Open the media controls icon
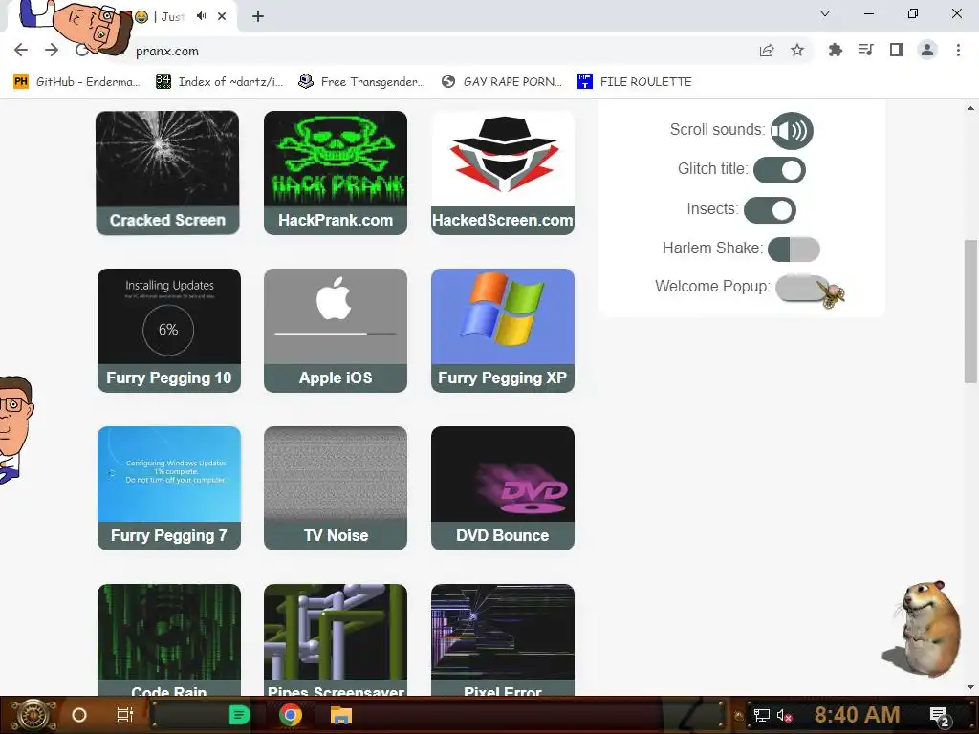Screen dimensions: 979x734 (865, 50)
